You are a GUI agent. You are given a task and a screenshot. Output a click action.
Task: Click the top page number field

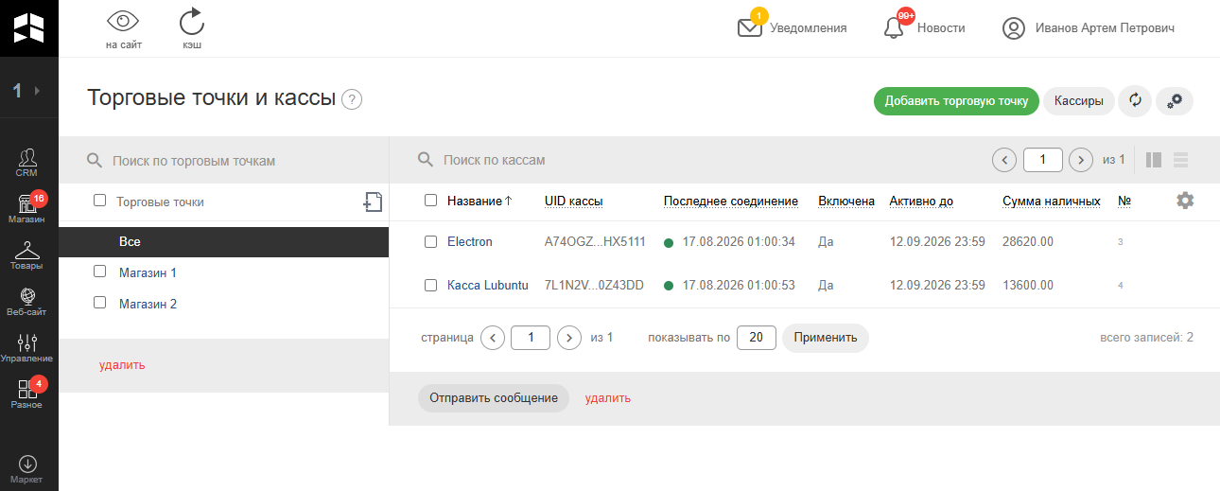(x=1043, y=160)
